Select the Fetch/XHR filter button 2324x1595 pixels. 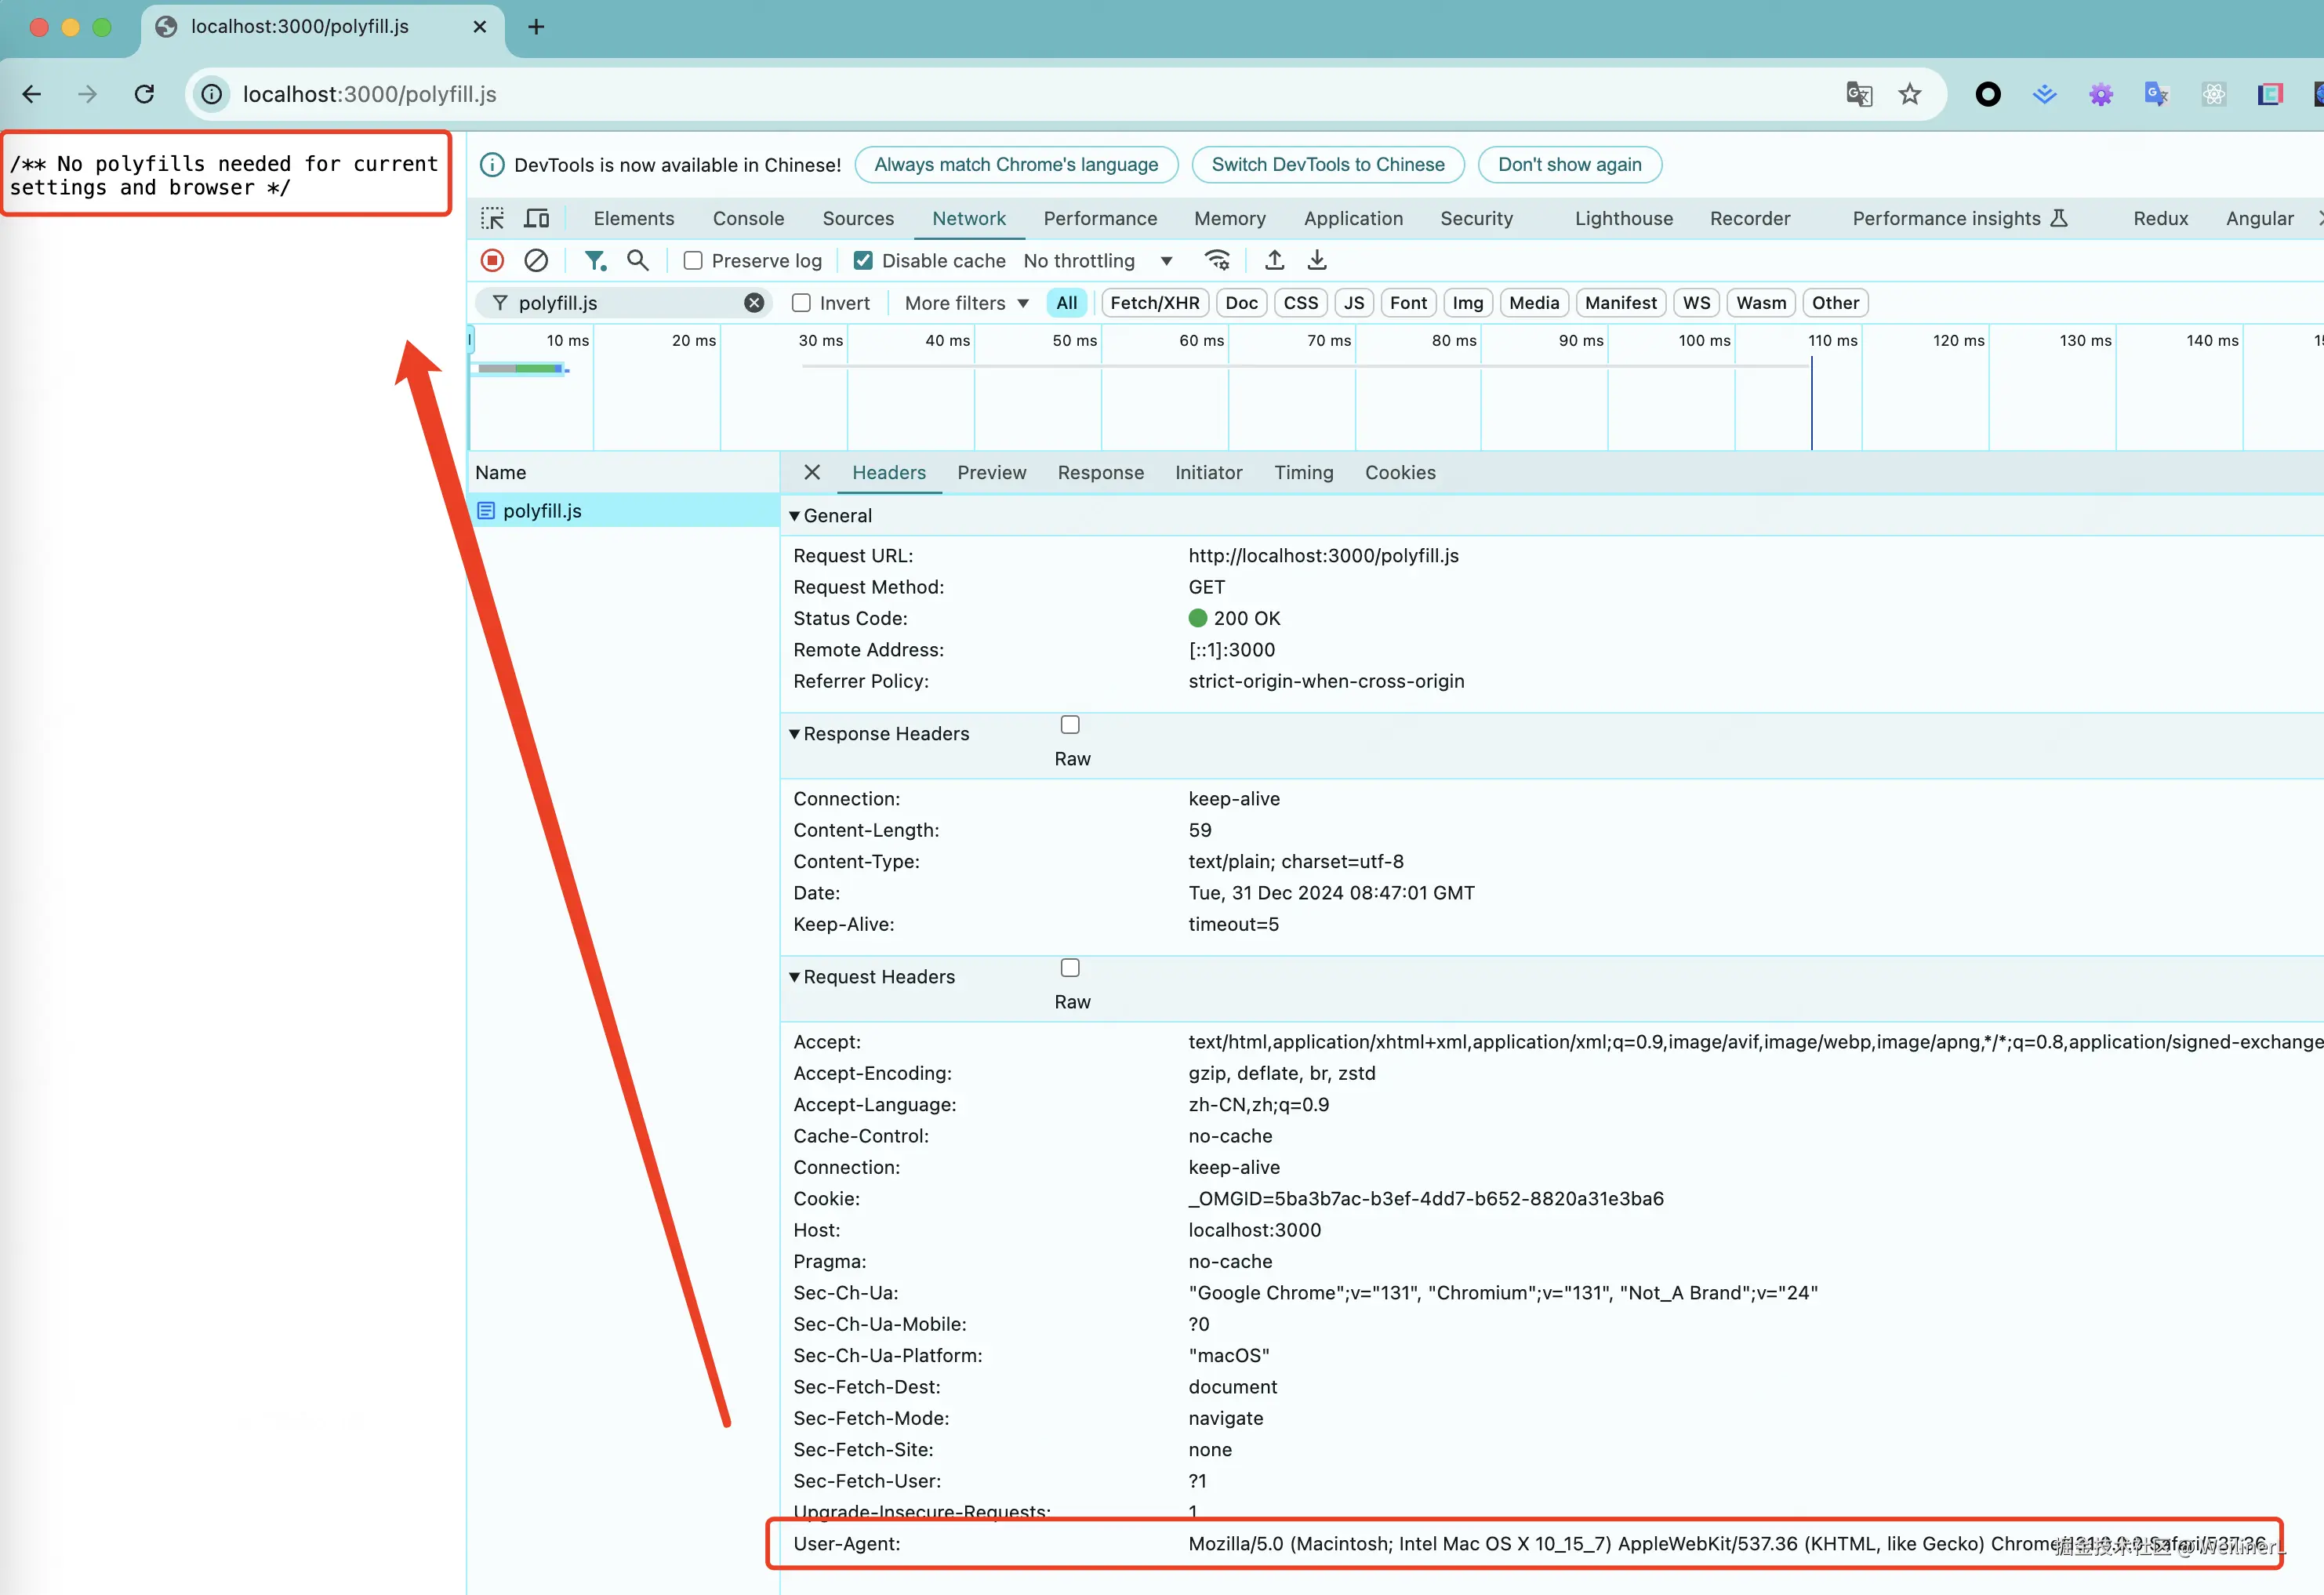(1154, 303)
